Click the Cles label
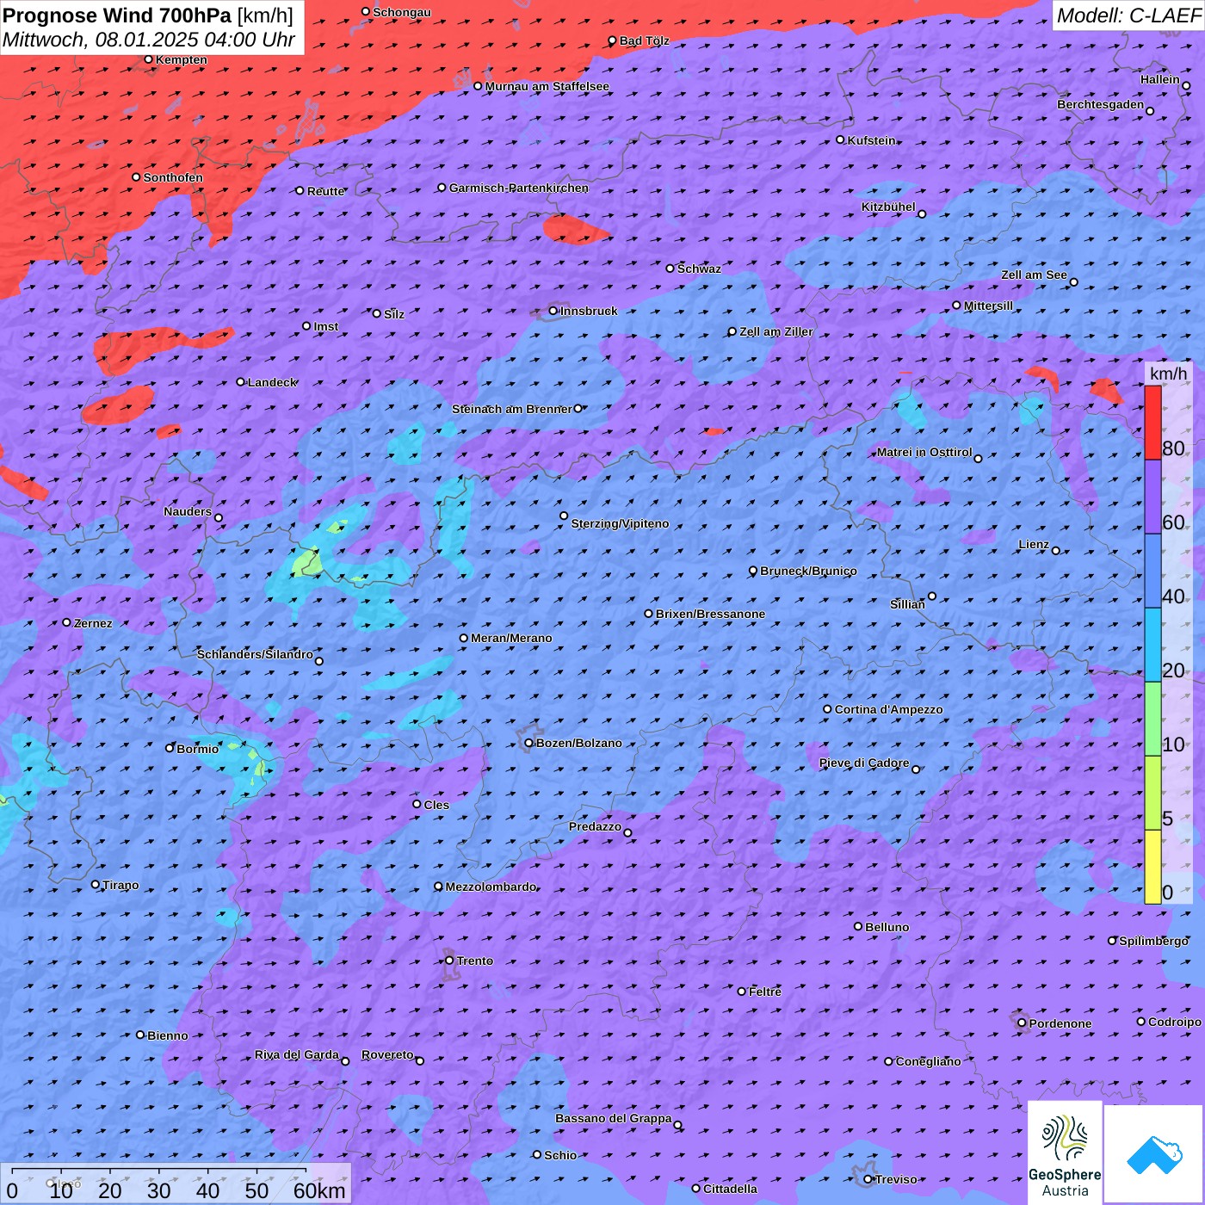This screenshot has width=1205, height=1205. click(436, 805)
